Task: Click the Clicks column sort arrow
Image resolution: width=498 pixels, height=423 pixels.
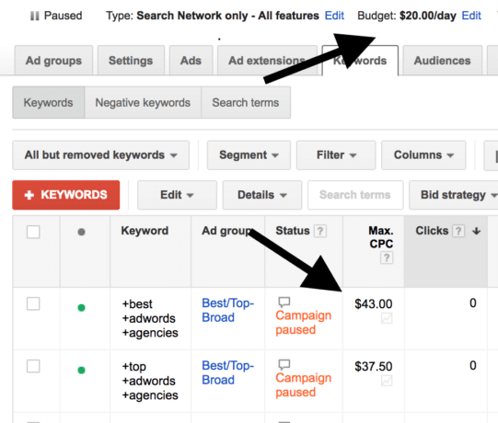Action: 476,231
